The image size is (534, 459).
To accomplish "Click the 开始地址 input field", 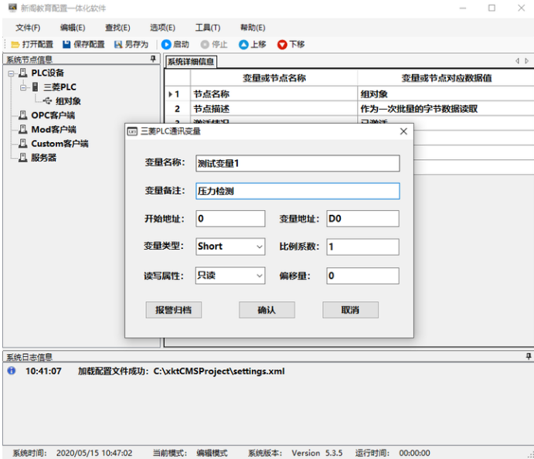I will point(230,219).
